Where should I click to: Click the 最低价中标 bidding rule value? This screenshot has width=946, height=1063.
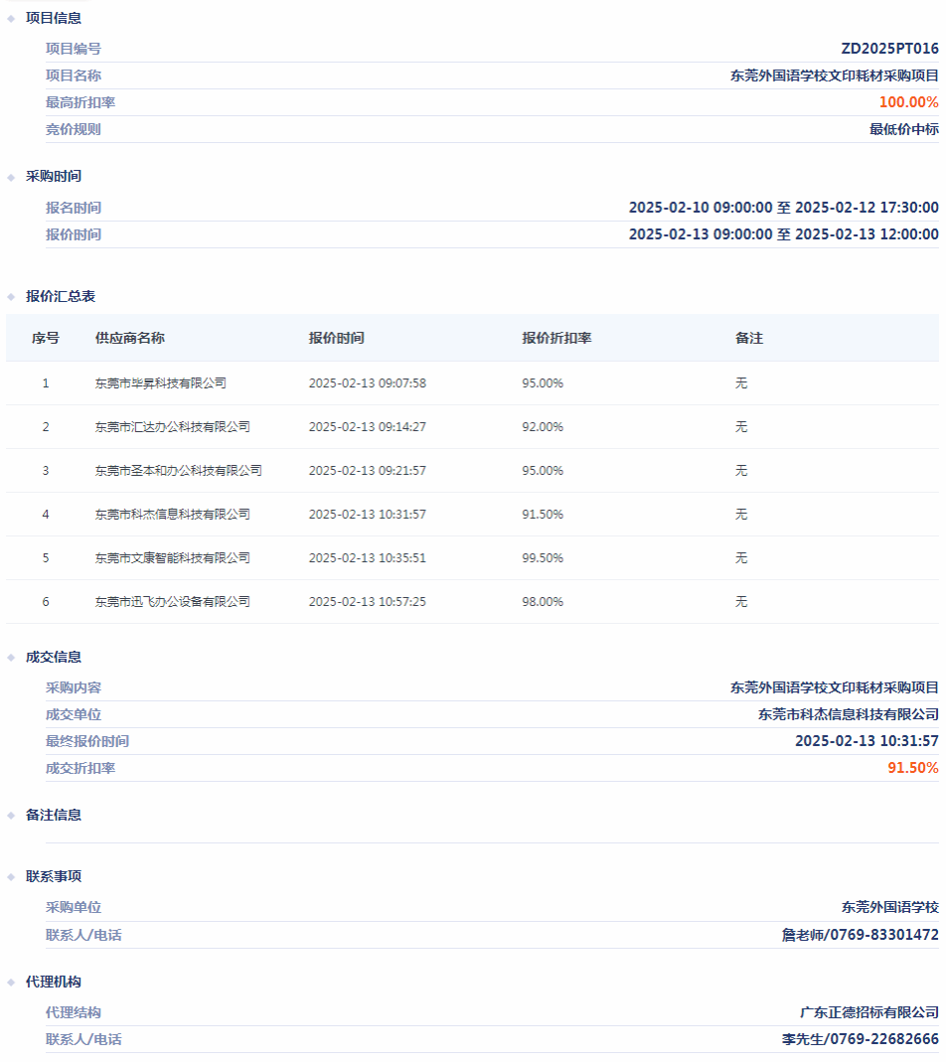click(904, 129)
